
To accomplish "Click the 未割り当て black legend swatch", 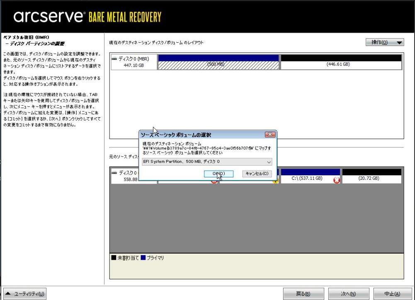I will (x=114, y=258).
